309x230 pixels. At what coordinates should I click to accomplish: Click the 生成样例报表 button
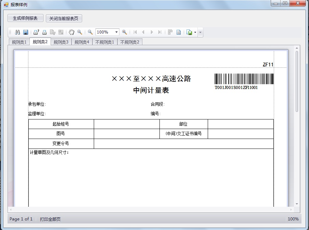25,18
